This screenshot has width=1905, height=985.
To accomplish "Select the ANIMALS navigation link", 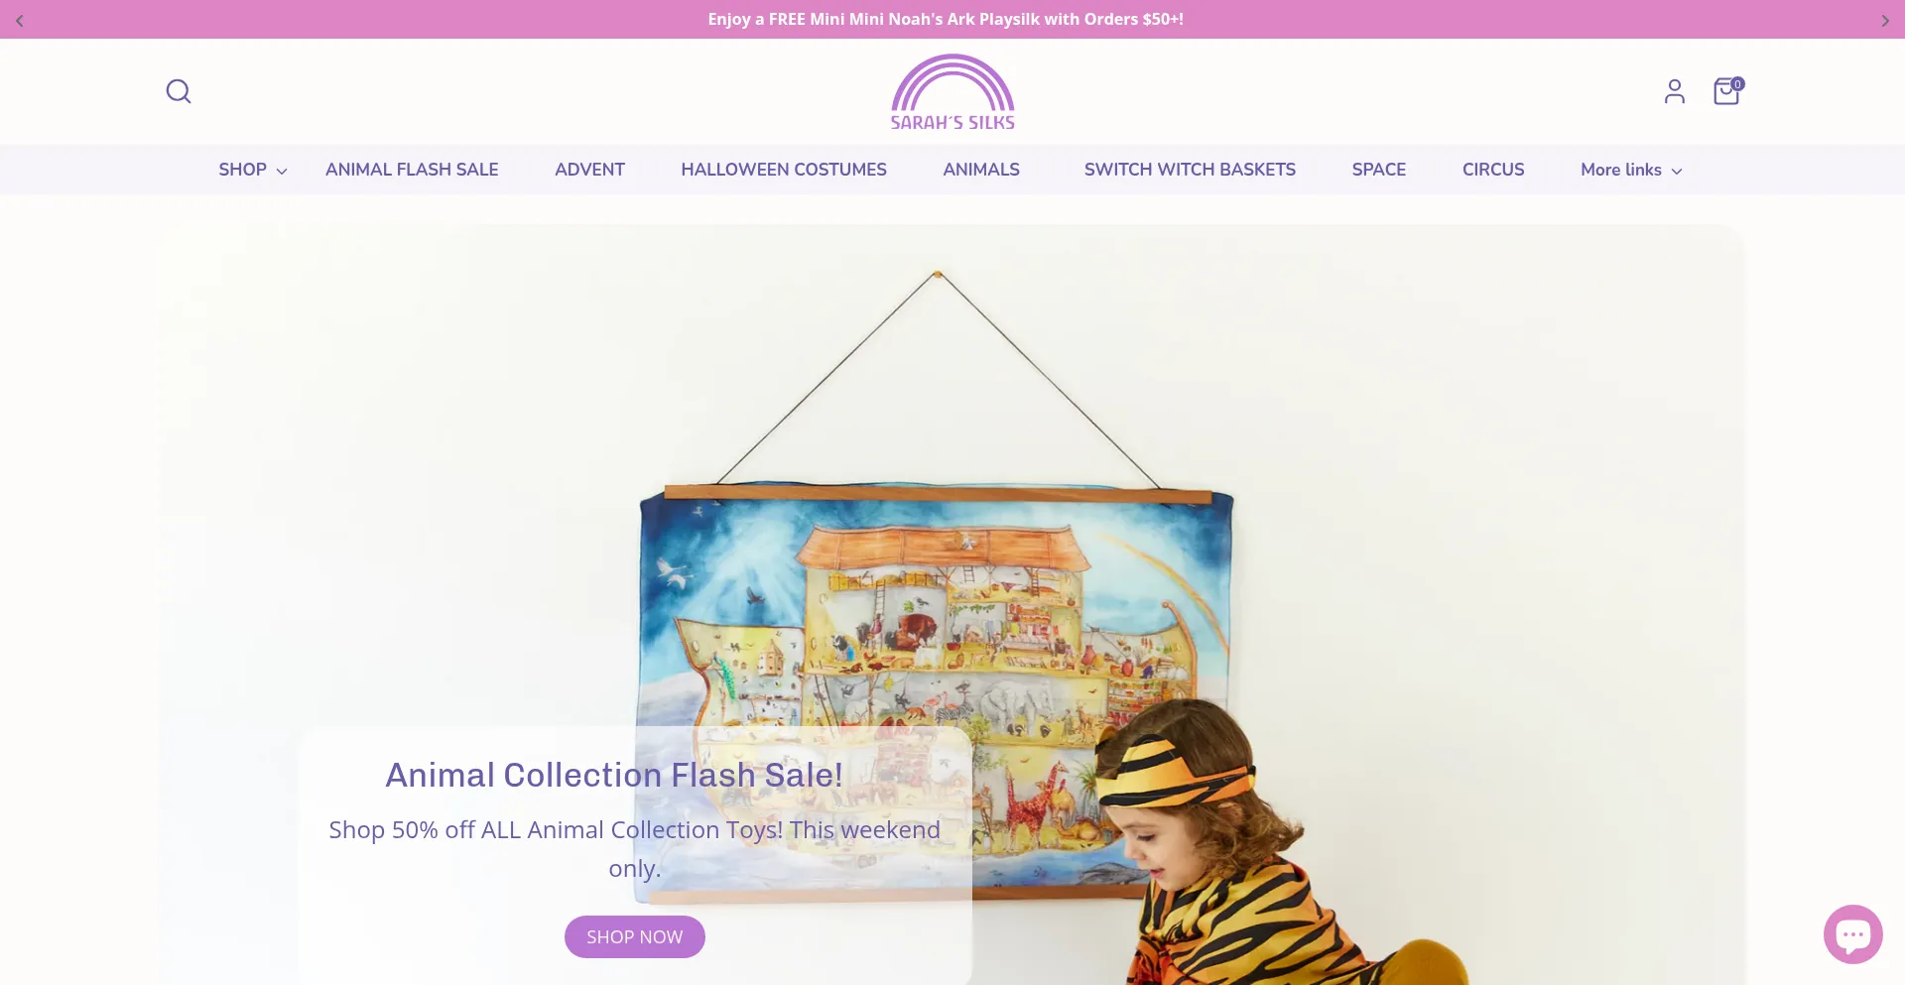I will (x=981, y=170).
